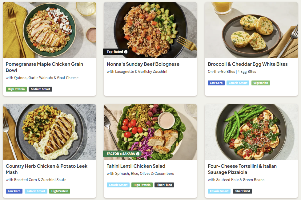Click the info icon beside Top-Rated badge
Viewport: 301px width, 200px height.
[126, 52]
